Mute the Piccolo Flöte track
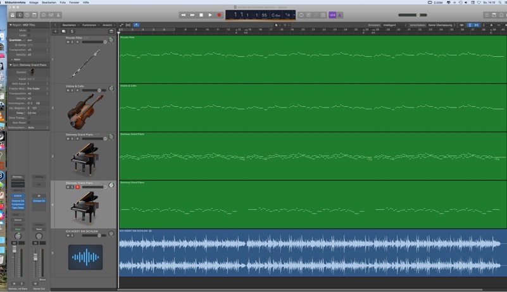 click(x=68, y=42)
